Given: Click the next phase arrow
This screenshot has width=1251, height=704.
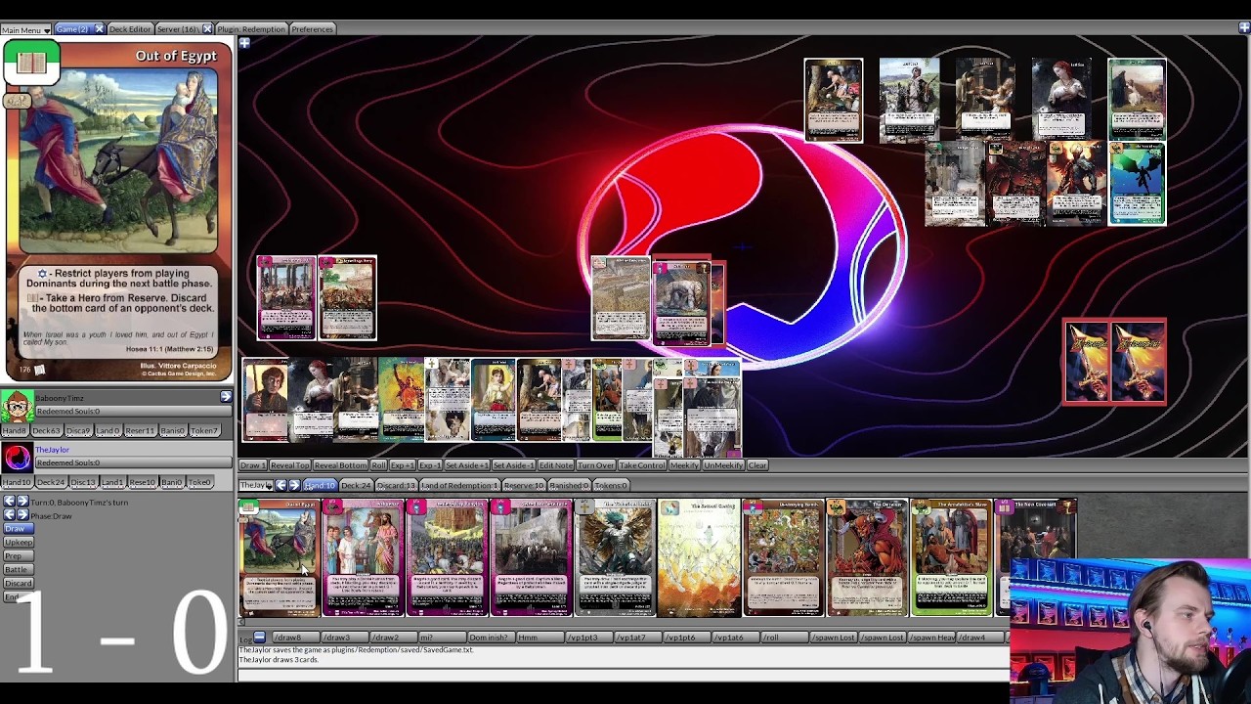Looking at the screenshot, I should [x=22, y=515].
